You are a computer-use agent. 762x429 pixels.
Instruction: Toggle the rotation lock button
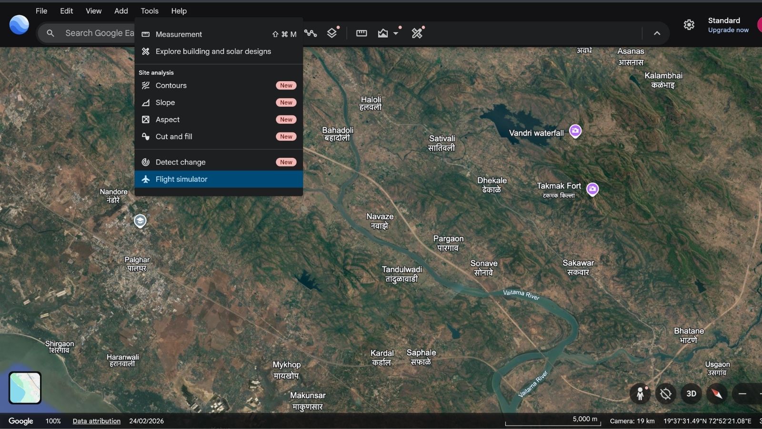click(x=666, y=394)
